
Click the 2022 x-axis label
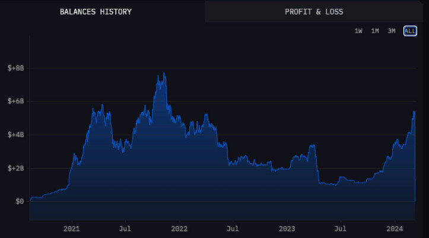click(x=179, y=229)
